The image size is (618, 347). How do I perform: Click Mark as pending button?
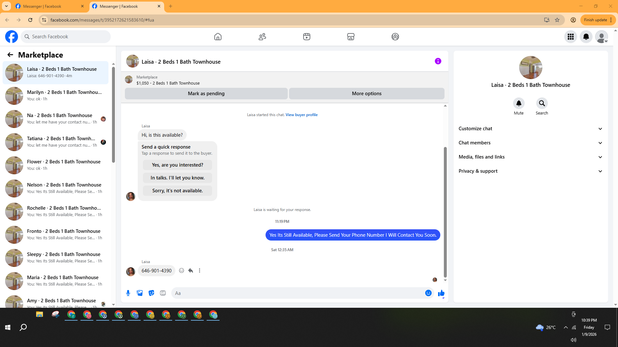(x=206, y=94)
